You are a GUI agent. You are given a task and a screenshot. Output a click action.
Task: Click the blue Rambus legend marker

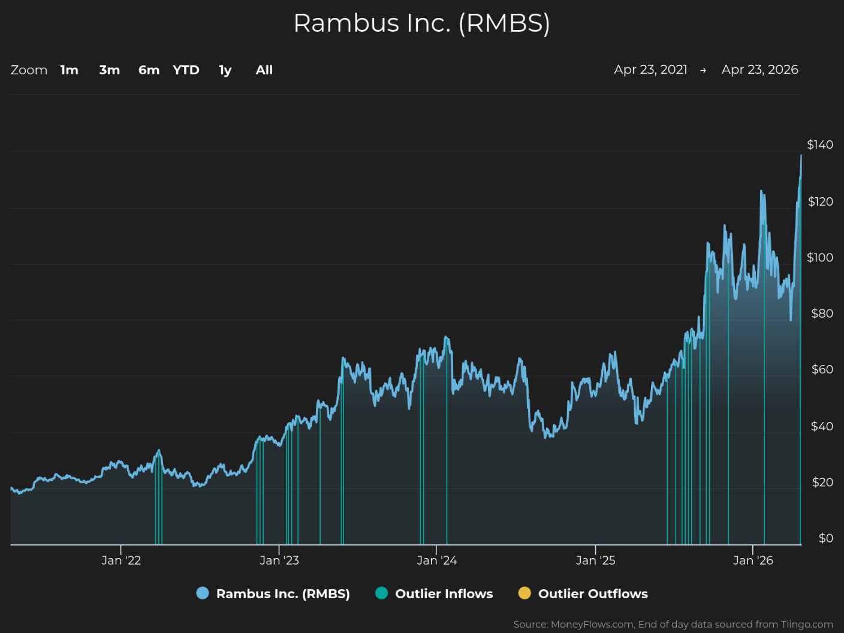203,593
